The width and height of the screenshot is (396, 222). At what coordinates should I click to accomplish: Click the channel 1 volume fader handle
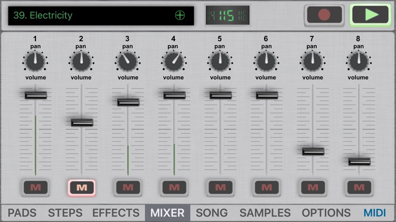tap(35, 95)
